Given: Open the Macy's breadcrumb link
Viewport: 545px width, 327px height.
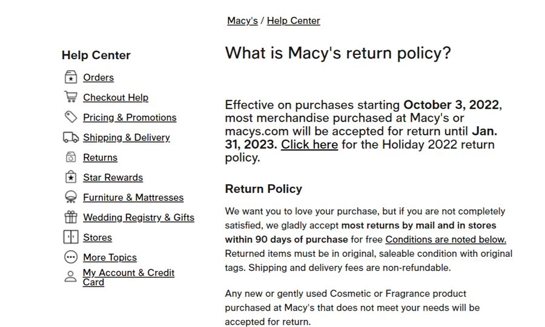Looking at the screenshot, I should coord(243,21).
